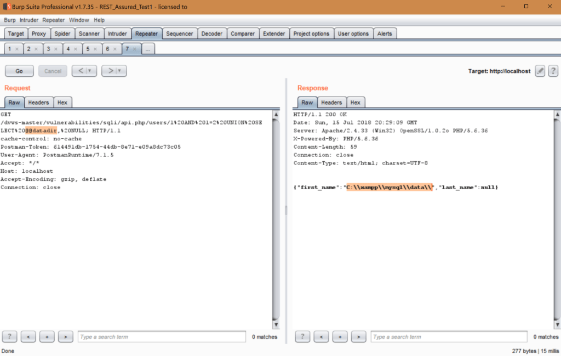Select Repeater tab 3
Viewport: 561px width, 356px height.
[x=48, y=49]
